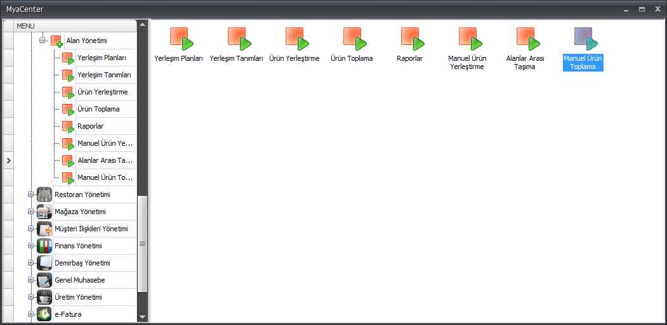
Task: Expand the Restoran Yönetimi tree node
Action: coord(30,194)
